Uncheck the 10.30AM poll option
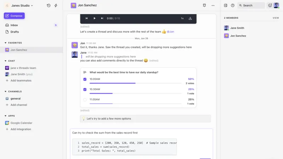This screenshot has width=283, height=159. click(x=85, y=89)
